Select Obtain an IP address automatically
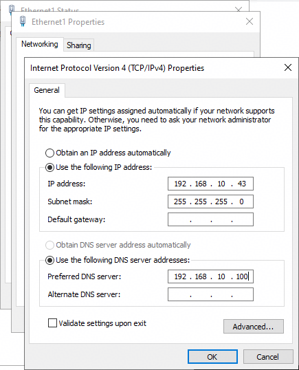 point(49,153)
